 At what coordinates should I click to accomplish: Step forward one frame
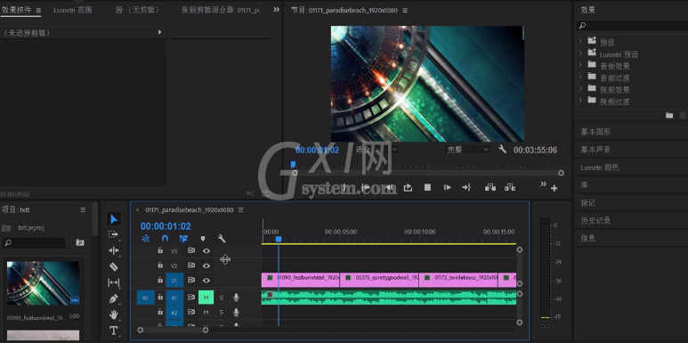pos(447,187)
